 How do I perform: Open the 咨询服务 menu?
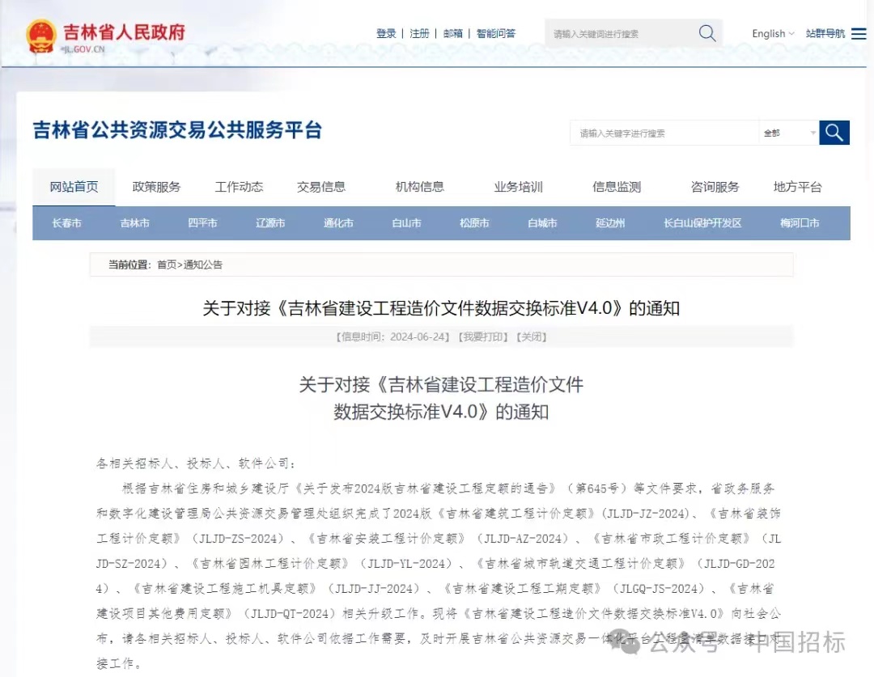(x=715, y=187)
